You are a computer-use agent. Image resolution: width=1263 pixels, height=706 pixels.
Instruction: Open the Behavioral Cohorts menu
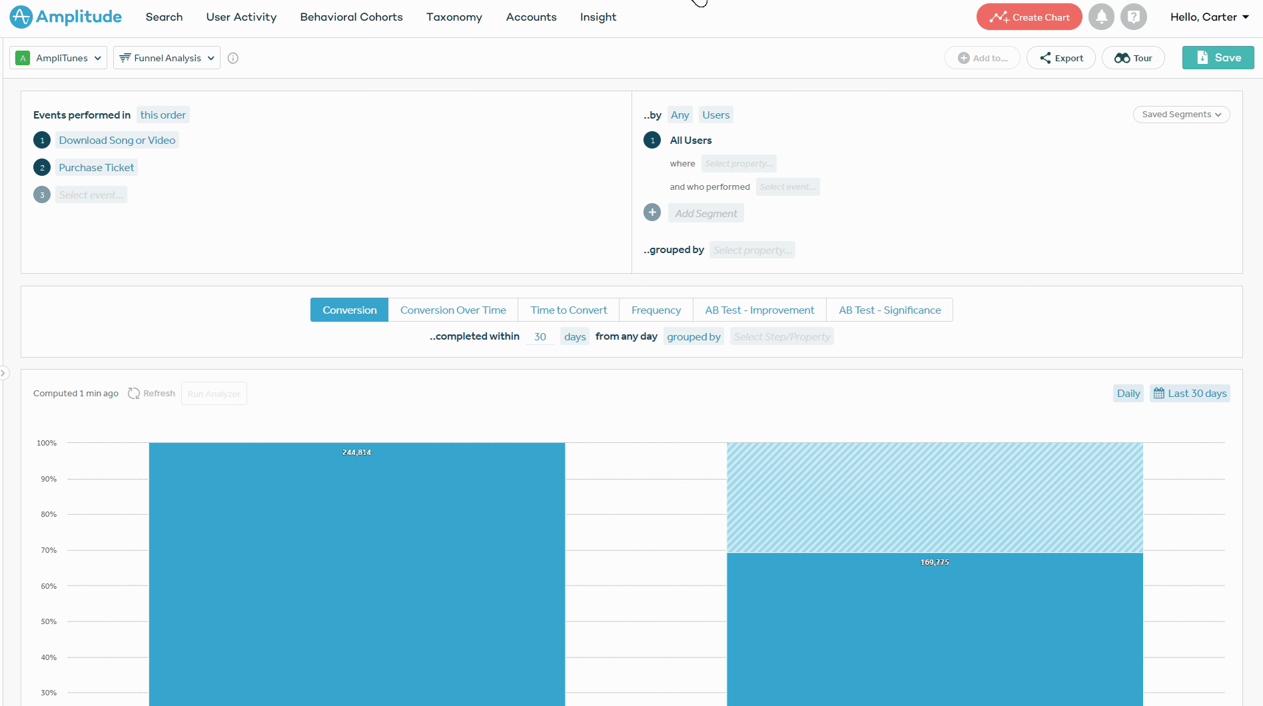click(351, 17)
